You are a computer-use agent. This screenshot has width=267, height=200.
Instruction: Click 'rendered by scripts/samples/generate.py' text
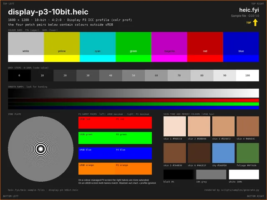[x=232, y=190]
